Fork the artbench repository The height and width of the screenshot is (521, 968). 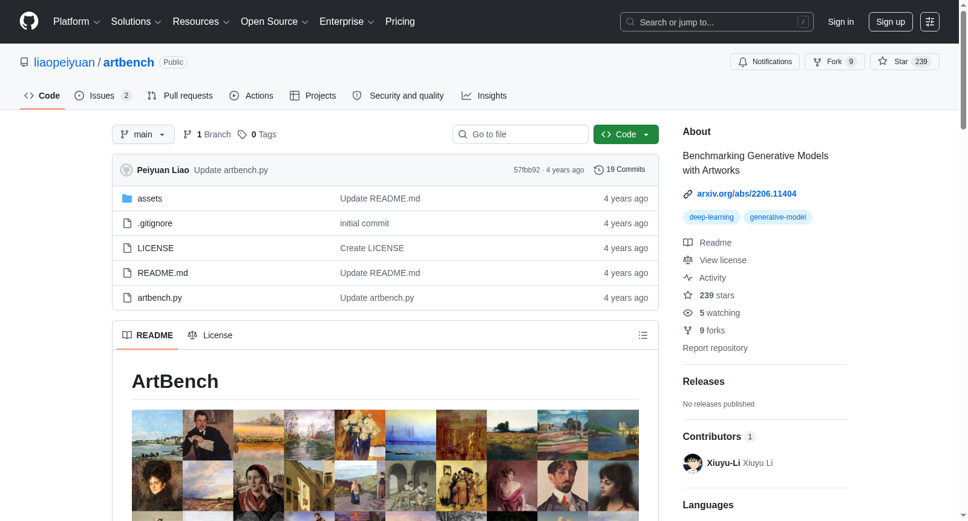click(835, 62)
